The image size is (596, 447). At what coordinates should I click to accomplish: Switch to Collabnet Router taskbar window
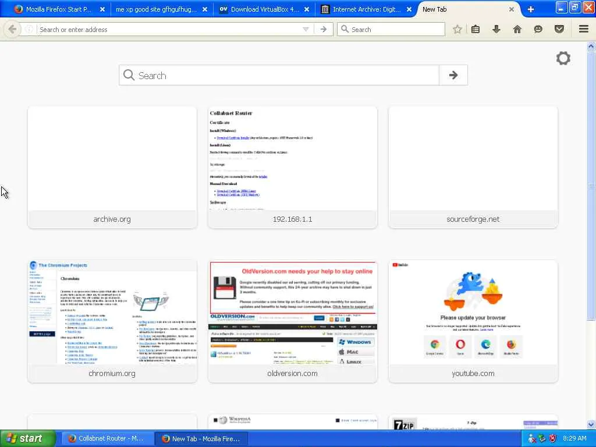[x=107, y=438]
